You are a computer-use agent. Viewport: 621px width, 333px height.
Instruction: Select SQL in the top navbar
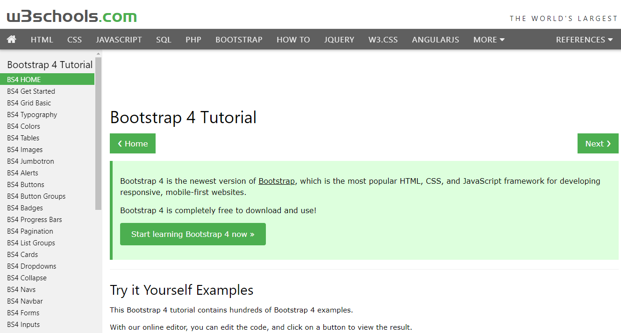click(164, 40)
